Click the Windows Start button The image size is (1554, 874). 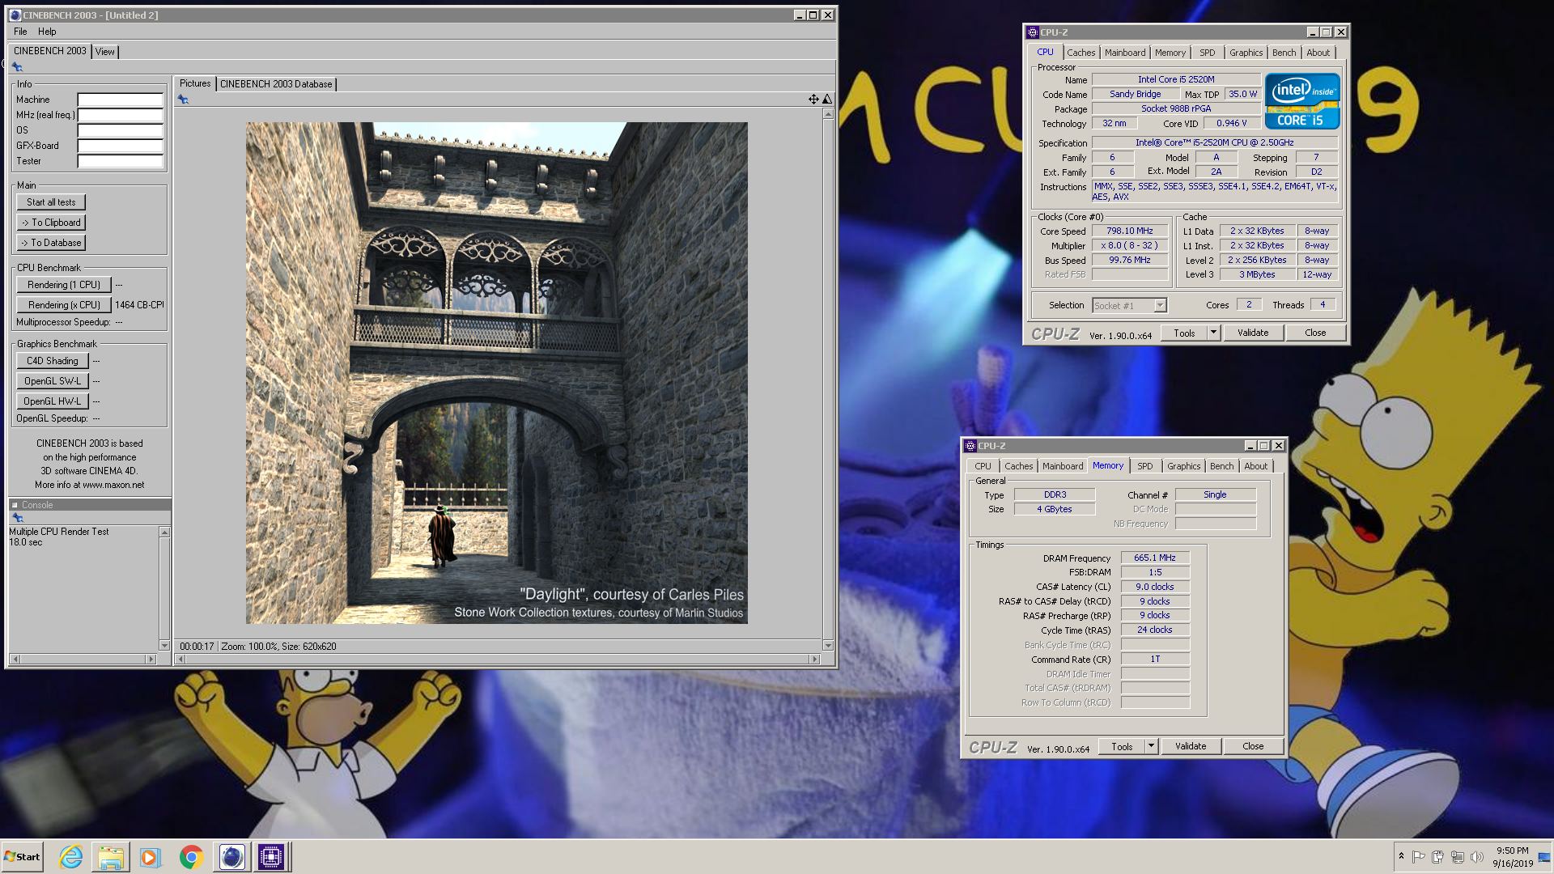pyautogui.click(x=22, y=857)
